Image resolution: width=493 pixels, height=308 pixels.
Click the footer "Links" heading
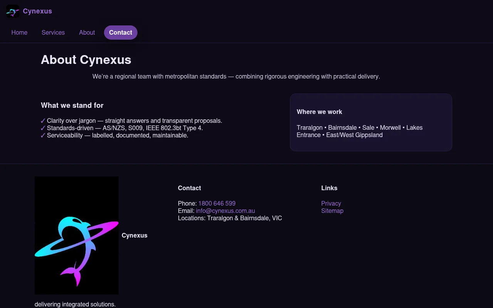tap(329, 188)
